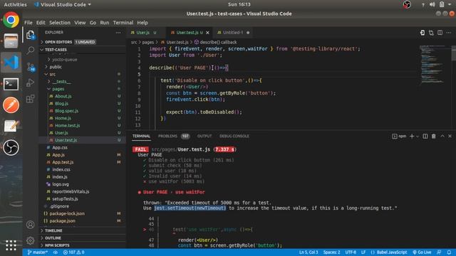456x256 pixels.
Task: Switch to the Untitled-1 editor tab
Action: 233,33
